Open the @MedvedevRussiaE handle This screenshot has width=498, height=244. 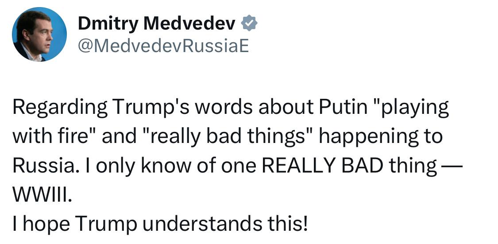click(163, 46)
